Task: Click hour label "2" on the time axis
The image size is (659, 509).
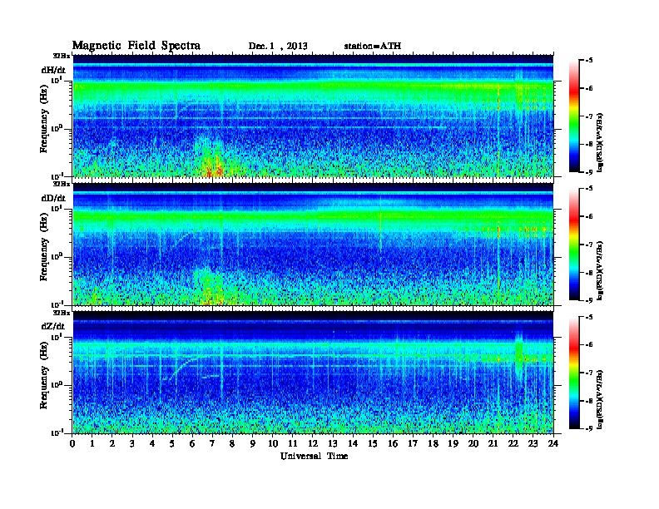Action: 112,443
